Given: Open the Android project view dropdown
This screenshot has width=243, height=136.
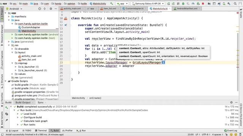Looking at the screenshot, I should [x=14, y=9].
